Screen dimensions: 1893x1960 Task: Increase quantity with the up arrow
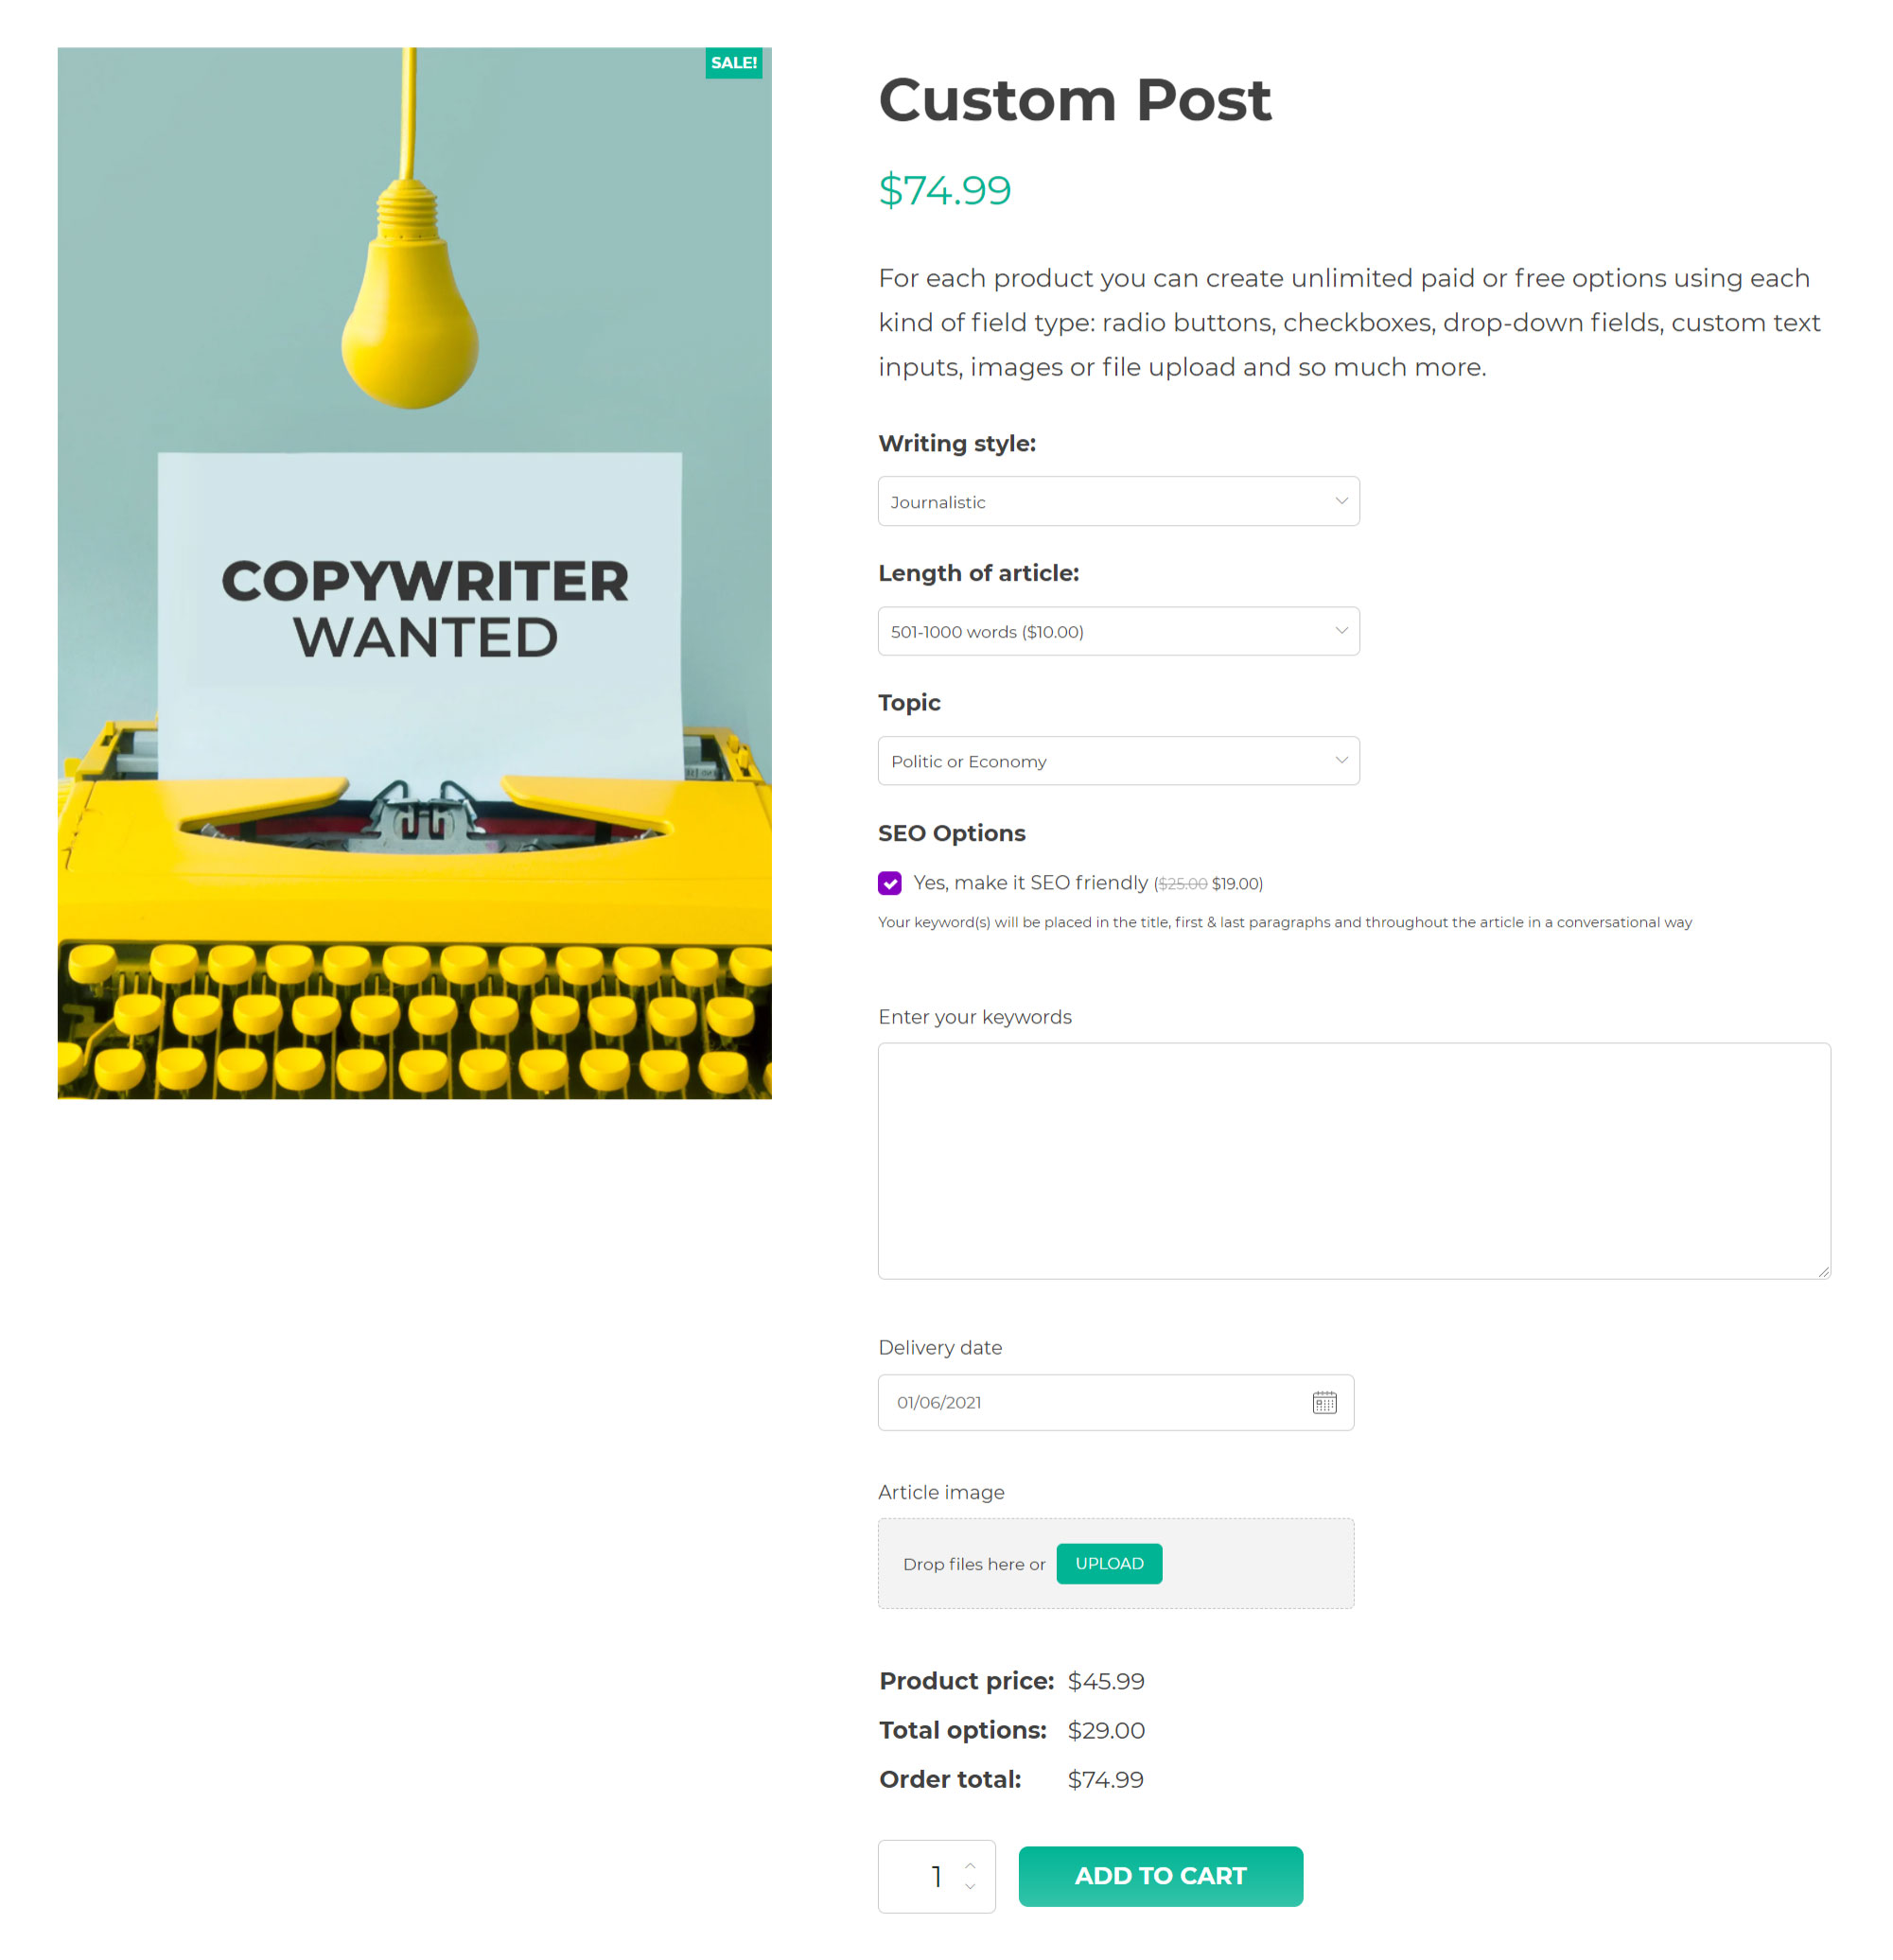point(969,1865)
